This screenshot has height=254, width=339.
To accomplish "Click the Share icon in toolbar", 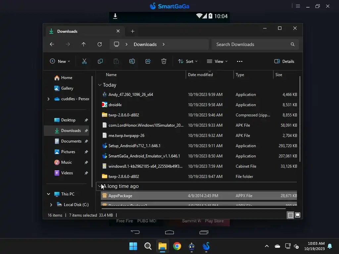I will point(148,61).
